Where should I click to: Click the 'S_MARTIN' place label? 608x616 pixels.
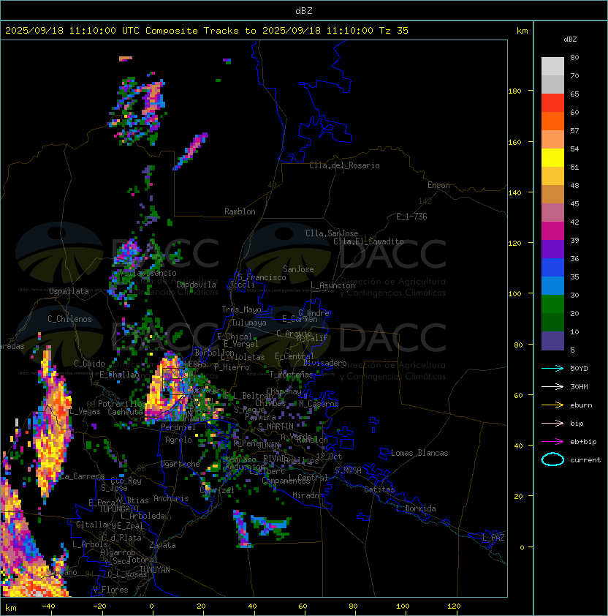pos(275,427)
